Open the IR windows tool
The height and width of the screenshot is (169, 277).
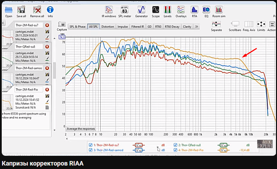tap(109, 10)
